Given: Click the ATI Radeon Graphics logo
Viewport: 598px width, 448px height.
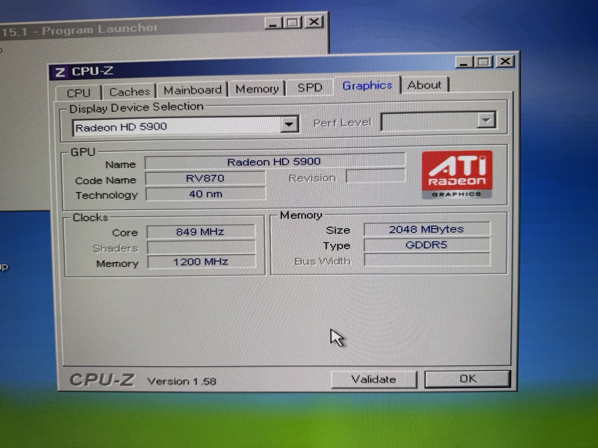Looking at the screenshot, I should (x=457, y=174).
